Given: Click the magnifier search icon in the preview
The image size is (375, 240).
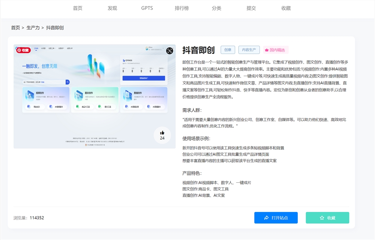Looking at the screenshot, I should coord(67,82).
